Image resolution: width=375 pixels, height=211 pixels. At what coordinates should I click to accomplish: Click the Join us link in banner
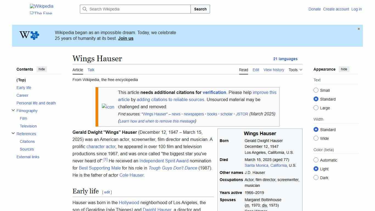[125, 38]
